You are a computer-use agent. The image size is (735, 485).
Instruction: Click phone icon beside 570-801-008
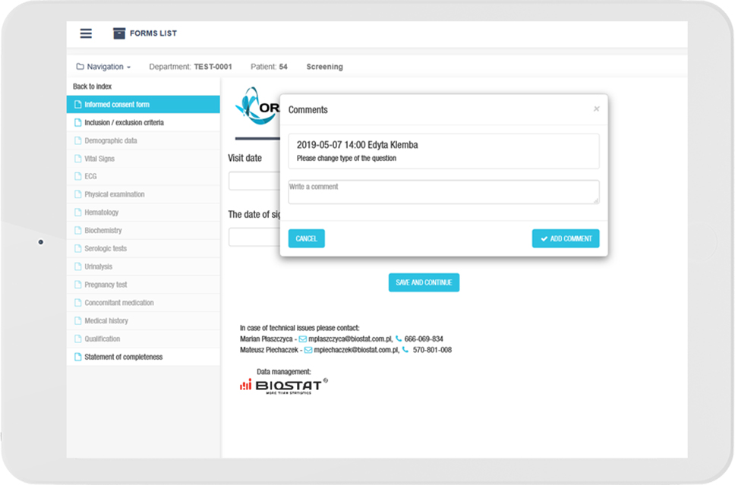(x=405, y=350)
